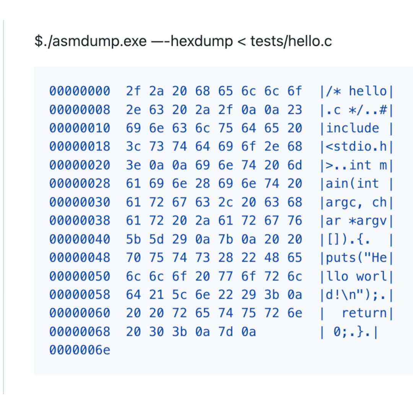Click the ASCII text '|  return|'

356,314
